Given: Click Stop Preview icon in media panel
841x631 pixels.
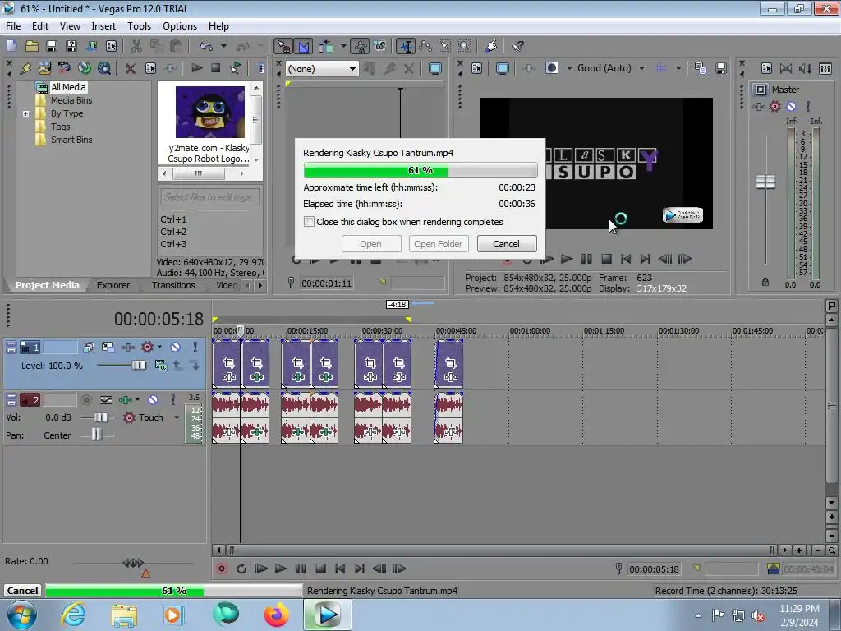Looking at the screenshot, I should click(216, 68).
